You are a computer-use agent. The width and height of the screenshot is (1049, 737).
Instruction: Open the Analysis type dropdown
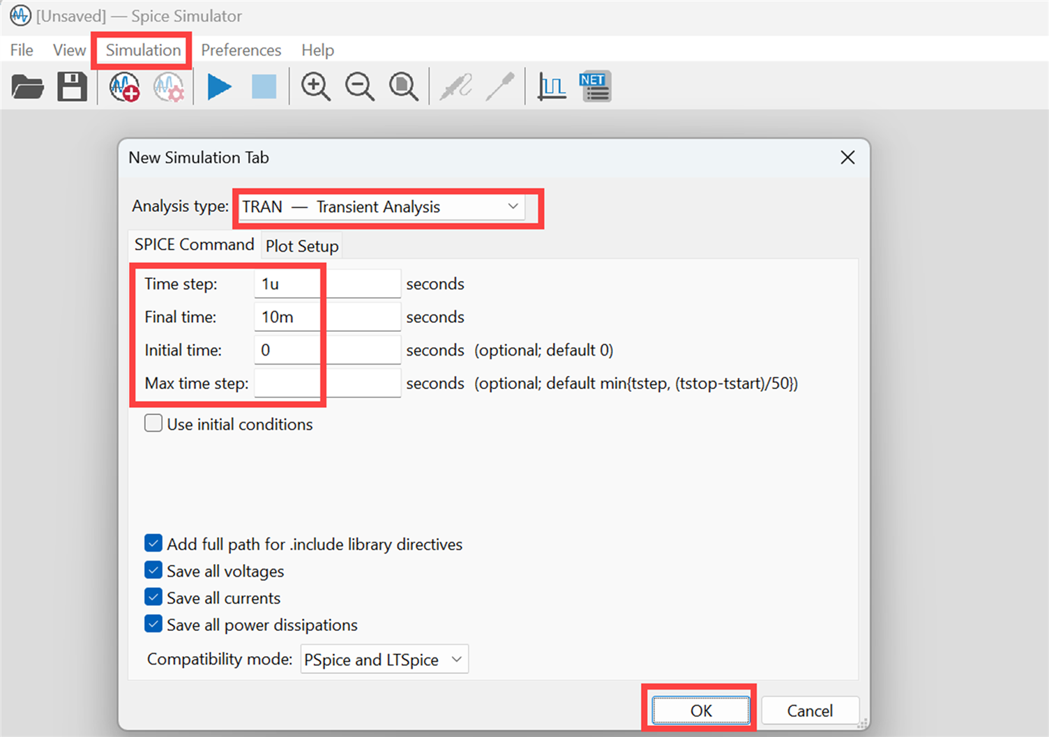pyautogui.click(x=381, y=207)
